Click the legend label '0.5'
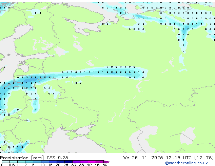This screenshot has height=166, width=215. click(x=12, y=165)
